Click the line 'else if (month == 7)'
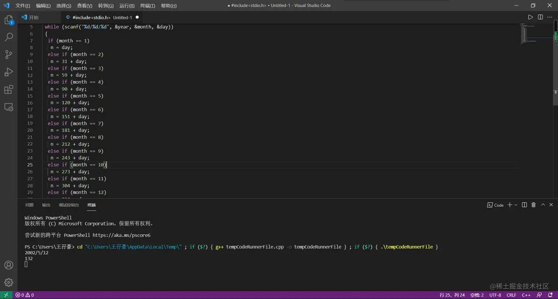 click(x=76, y=124)
